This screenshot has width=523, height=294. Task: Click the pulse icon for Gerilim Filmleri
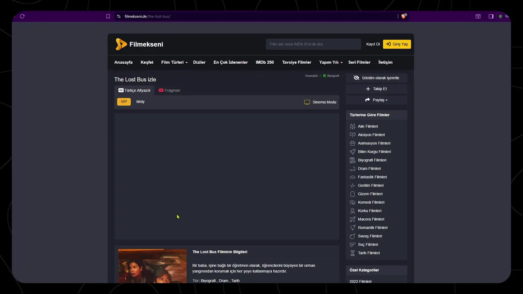tap(353, 185)
